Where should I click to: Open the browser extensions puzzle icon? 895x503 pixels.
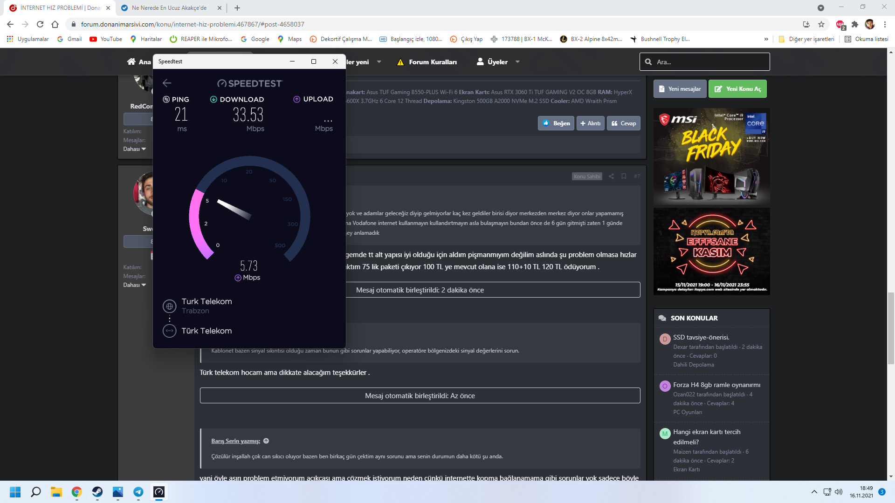tap(854, 24)
